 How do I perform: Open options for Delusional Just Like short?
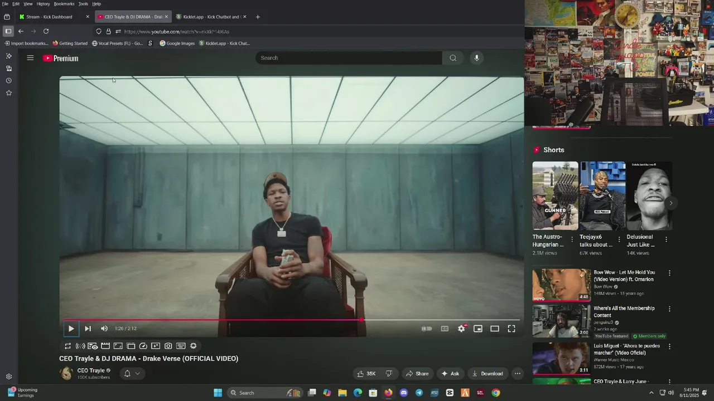point(665,239)
